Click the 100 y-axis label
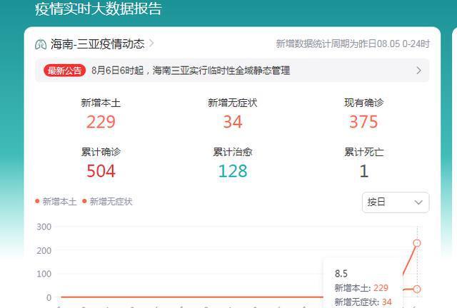The width and height of the screenshot is (457, 308). point(44,274)
